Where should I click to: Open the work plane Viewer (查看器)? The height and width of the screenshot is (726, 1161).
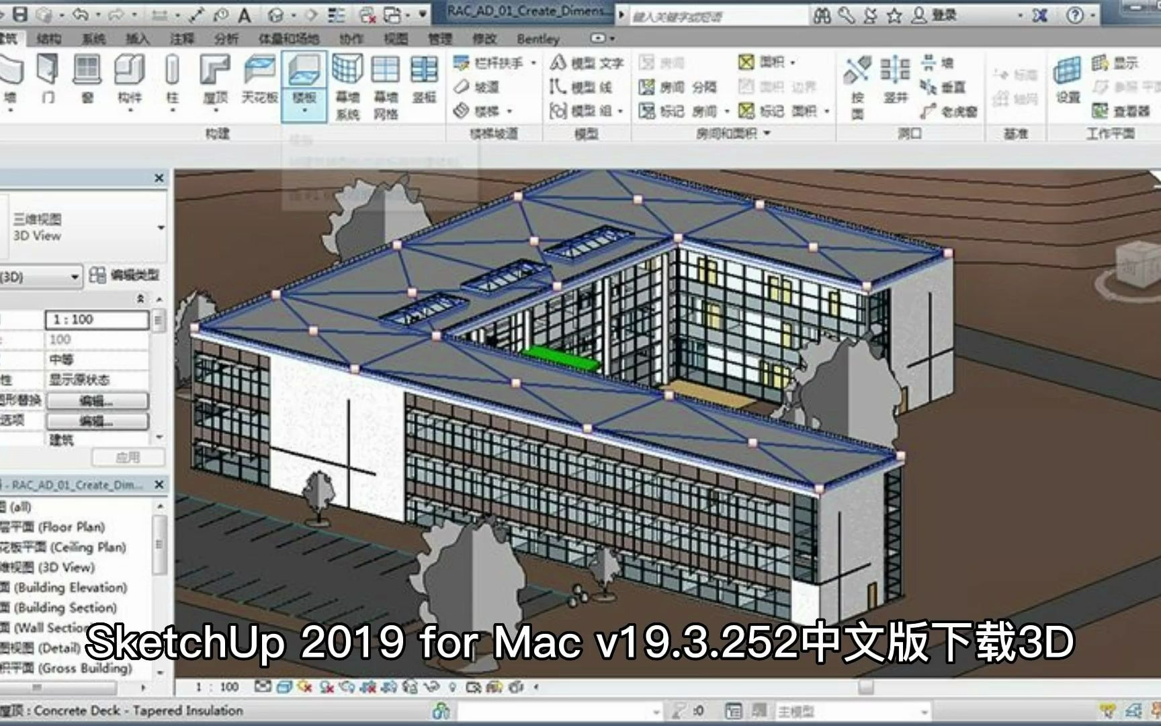pyautogui.click(x=1121, y=111)
